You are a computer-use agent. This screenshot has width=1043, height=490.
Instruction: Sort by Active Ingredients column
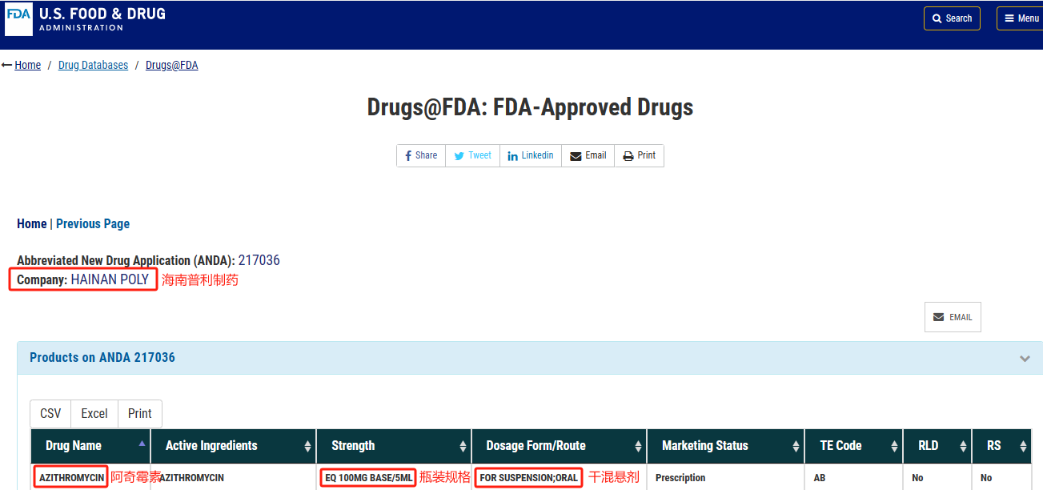pyautogui.click(x=234, y=446)
